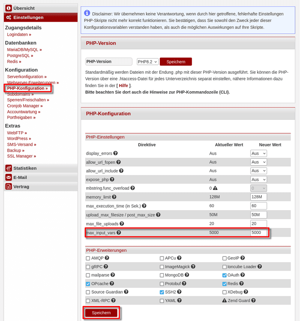Click the help icon next to display_errors
The width and height of the screenshot is (300, 321).
pos(115,153)
